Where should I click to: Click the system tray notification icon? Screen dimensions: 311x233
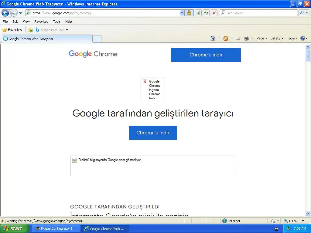point(288,229)
